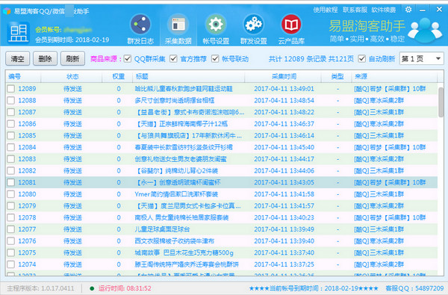Sort by 权重 column header
This screenshot has height=295, width=448.
(x=117, y=77)
